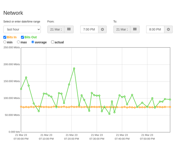The height and width of the screenshot is (141, 176).
Task: Open the To date calendar picker icon
Action: 135,29
